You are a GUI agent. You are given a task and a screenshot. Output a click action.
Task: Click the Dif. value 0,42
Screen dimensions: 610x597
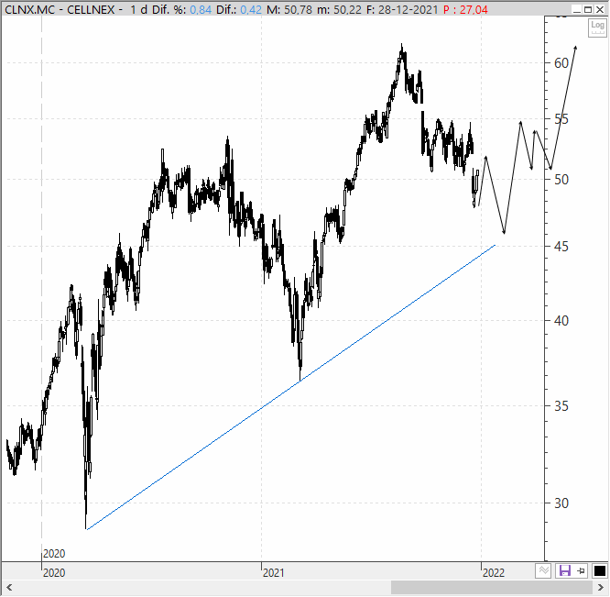click(x=251, y=9)
